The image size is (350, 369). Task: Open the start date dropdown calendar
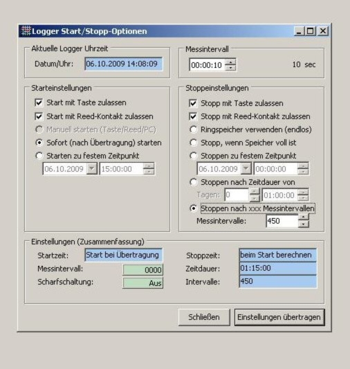tap(92, 169)
